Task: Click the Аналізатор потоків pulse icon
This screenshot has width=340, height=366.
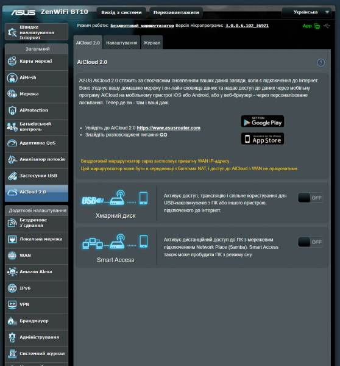Action: pyautogui.click(x=12, y=159)
